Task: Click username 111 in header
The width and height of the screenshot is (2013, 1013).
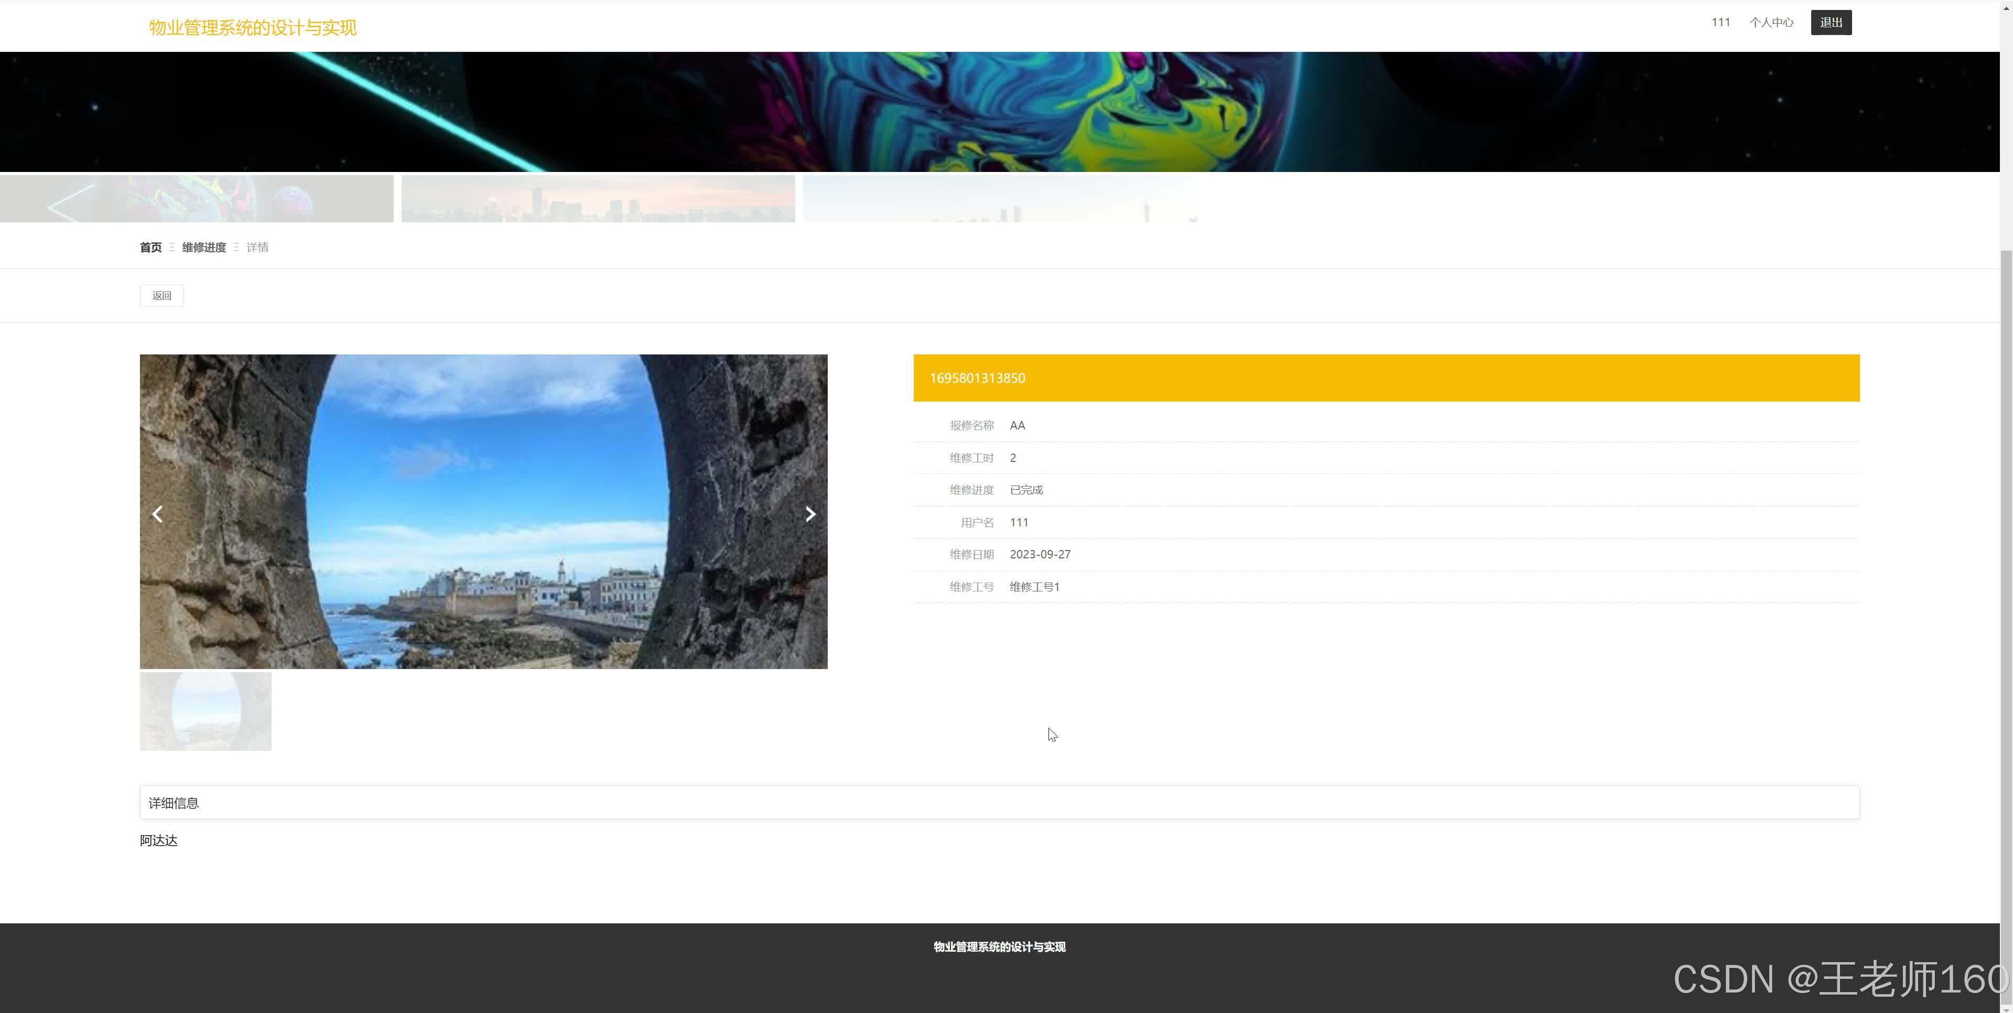Action: tap(1720, 23)
